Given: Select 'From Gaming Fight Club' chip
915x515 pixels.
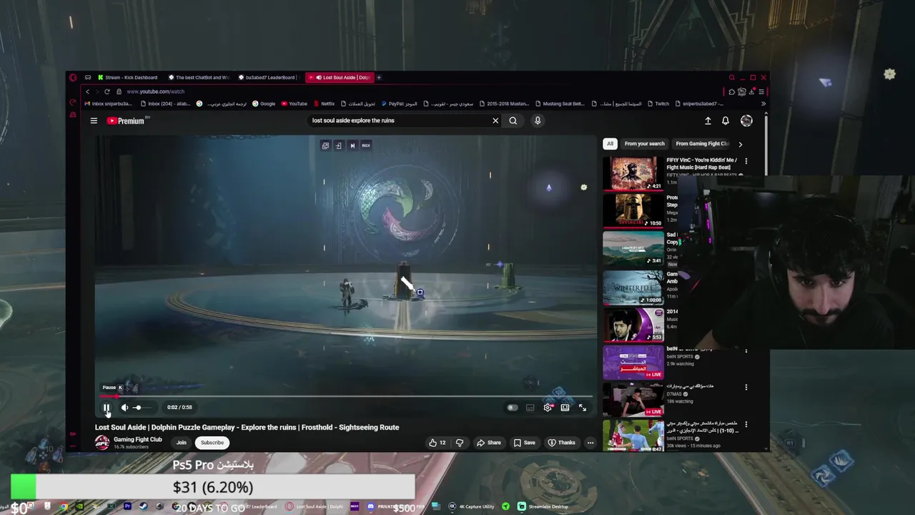Looking at the screenshot, I should [x=702, y=144].
